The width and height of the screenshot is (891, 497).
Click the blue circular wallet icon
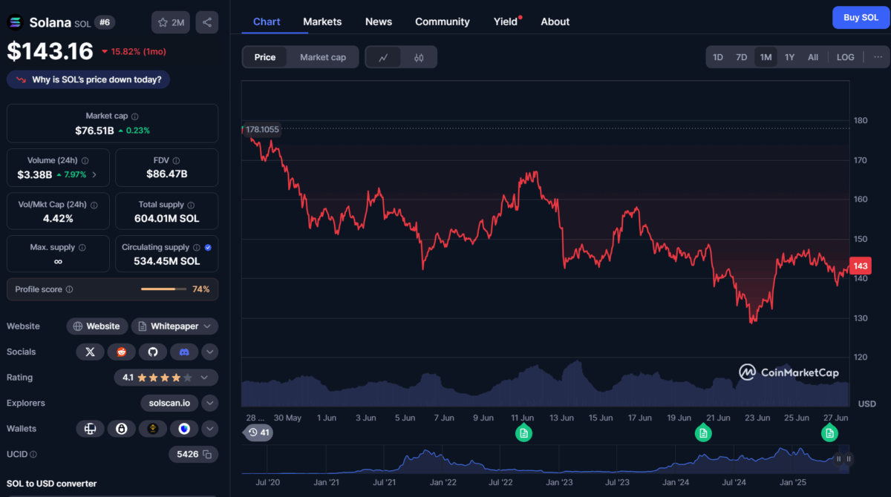pyautogui.click(x=184, y=429)
